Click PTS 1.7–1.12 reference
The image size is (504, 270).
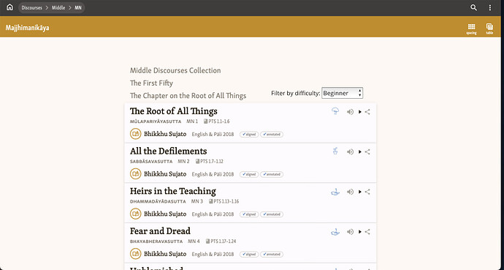(209, 161)
